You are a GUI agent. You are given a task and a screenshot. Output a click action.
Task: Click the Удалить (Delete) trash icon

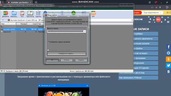coord(38,14)
